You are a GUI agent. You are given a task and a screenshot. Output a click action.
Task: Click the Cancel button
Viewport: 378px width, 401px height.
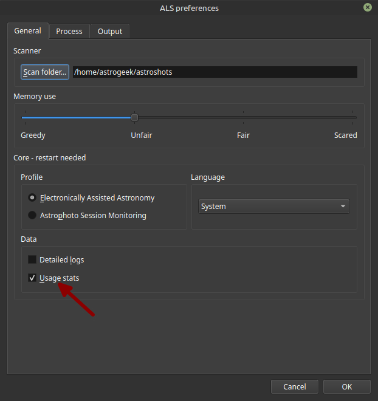(295, 386)
